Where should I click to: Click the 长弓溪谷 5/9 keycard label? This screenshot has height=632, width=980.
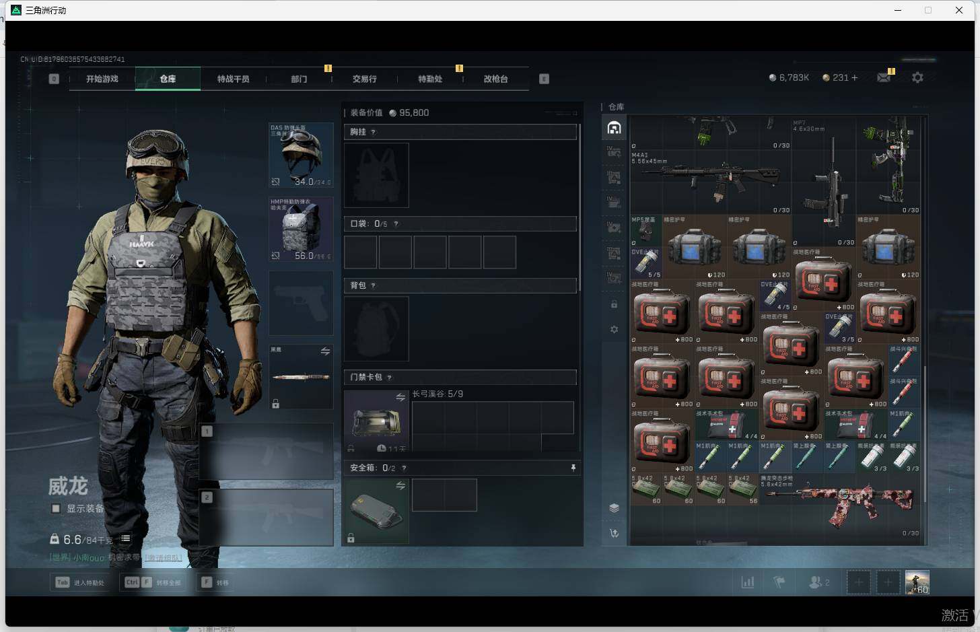pyautogui.click(x=438, y=394)
